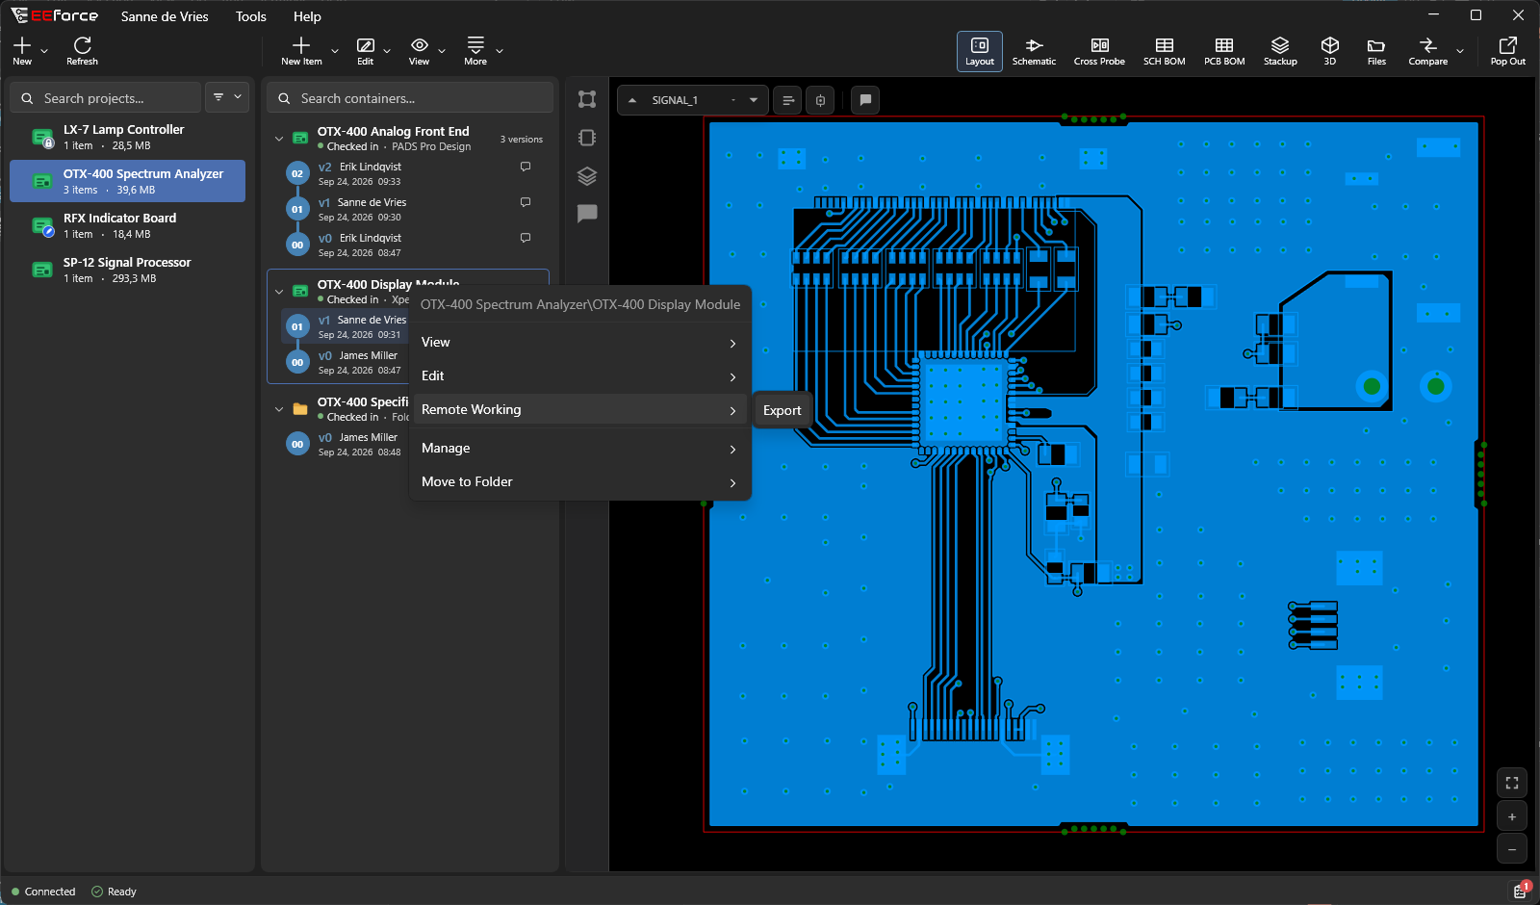1540x905 pixels.
Task: Click the Export submenu option
Action: click(783, 410)
